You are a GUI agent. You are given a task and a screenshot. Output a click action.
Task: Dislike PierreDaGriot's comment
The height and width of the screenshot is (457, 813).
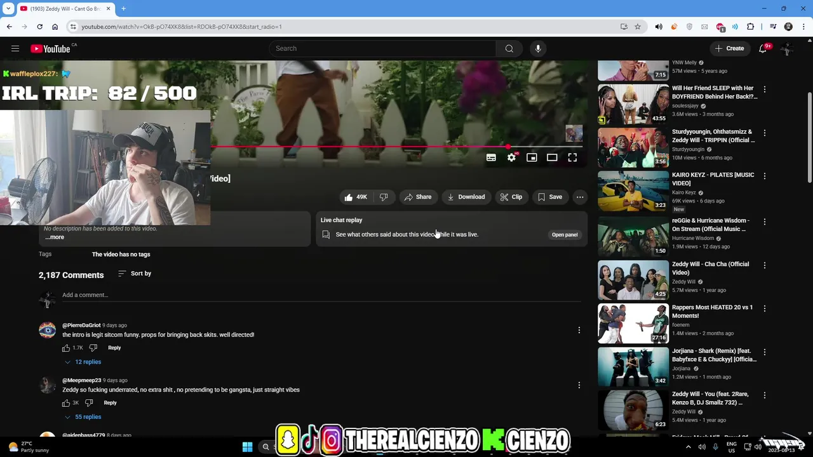tap(93, 348)
